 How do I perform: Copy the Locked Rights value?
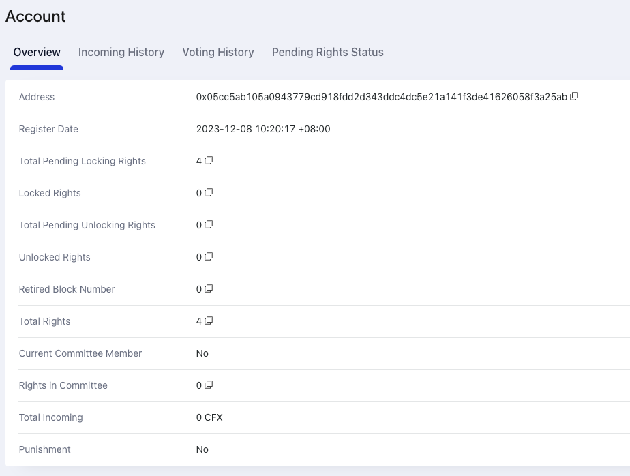tap(209, 192)
